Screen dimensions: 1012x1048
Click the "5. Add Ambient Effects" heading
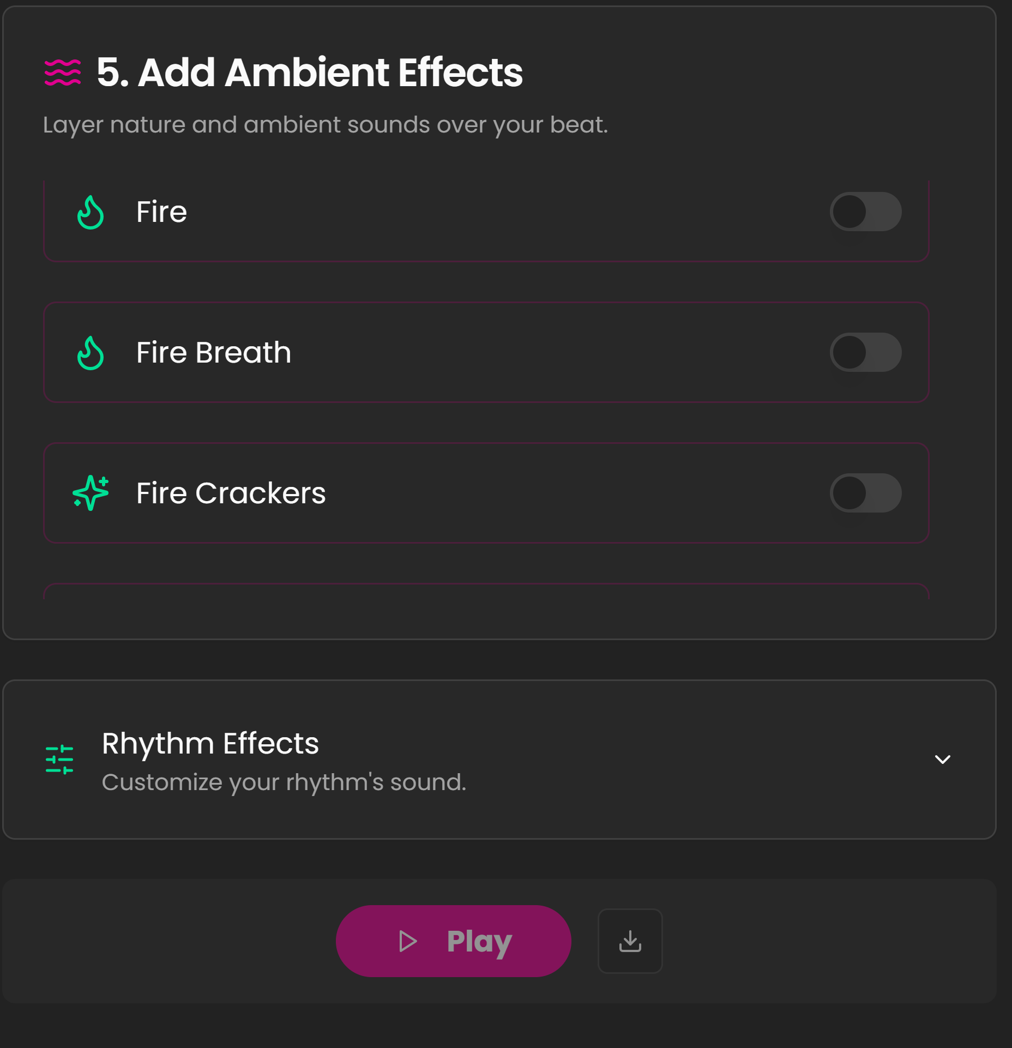click(x=309, y=73)
